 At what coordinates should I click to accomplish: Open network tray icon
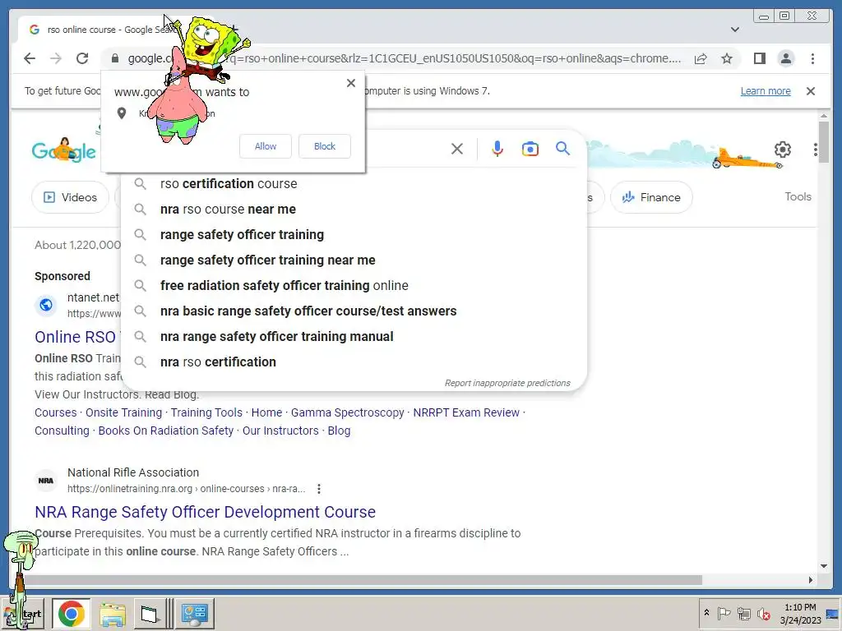[x=743, y=613]
